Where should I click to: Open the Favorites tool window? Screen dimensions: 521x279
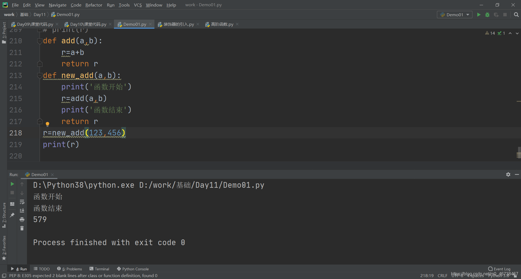point(4,248)
